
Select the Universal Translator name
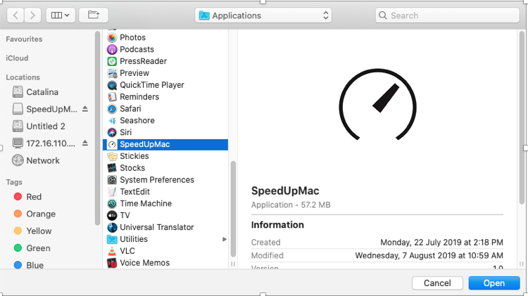click(156, 227)
